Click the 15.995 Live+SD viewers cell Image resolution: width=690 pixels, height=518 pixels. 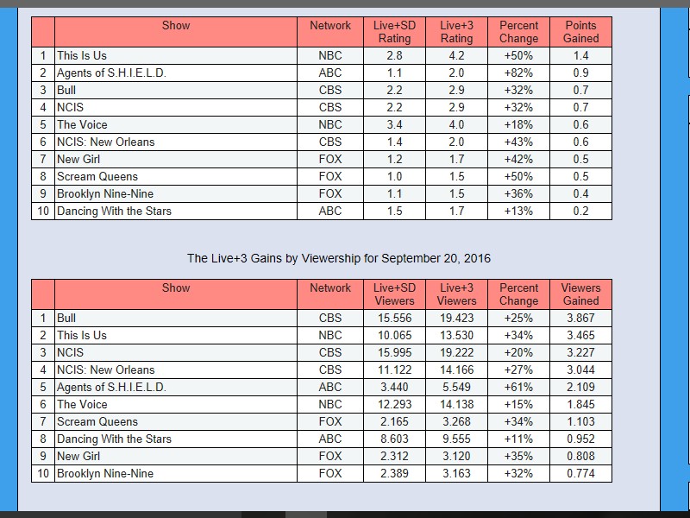coord(394,352)
